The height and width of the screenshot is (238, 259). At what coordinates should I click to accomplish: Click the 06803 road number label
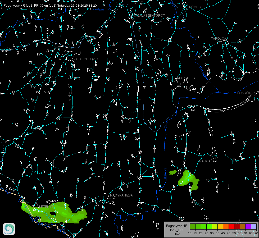[x=198, y=204]
